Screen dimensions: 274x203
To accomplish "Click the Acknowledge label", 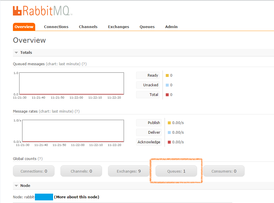I will (149, 142).
